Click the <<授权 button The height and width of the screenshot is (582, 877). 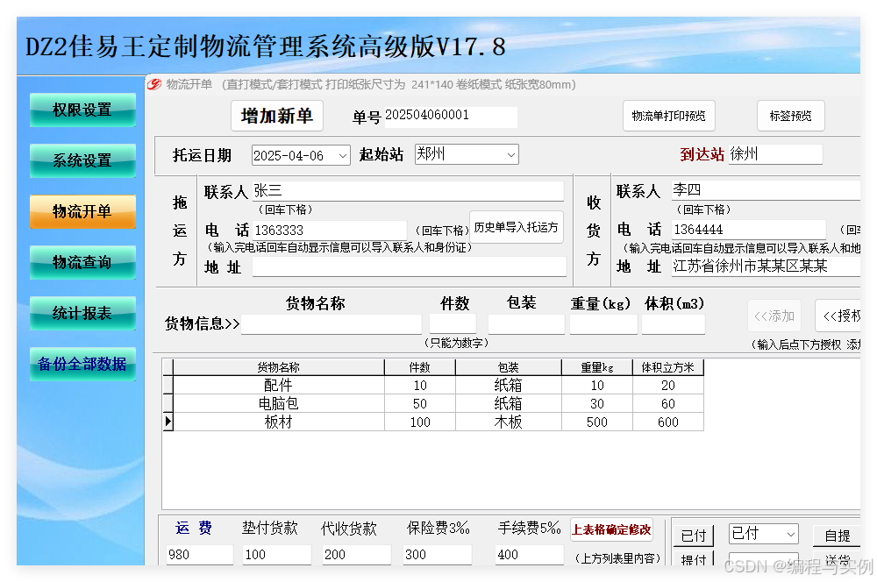point(839,316)
